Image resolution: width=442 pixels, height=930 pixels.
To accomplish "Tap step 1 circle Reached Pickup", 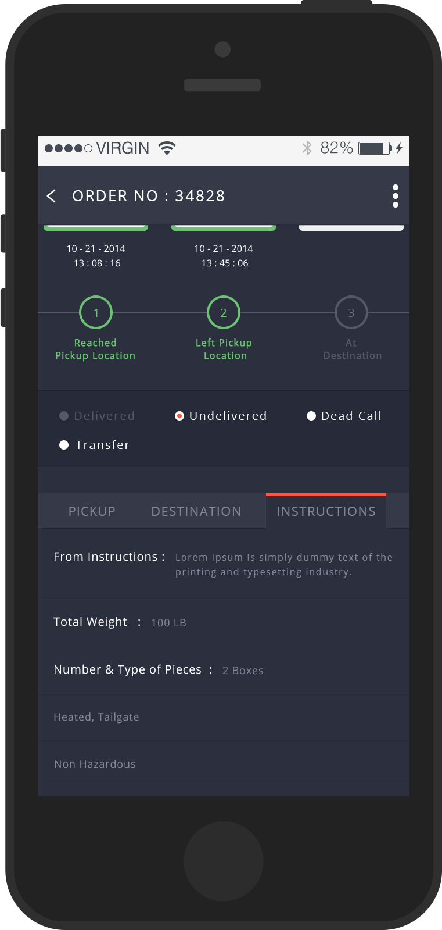I will tap(96, 313).
